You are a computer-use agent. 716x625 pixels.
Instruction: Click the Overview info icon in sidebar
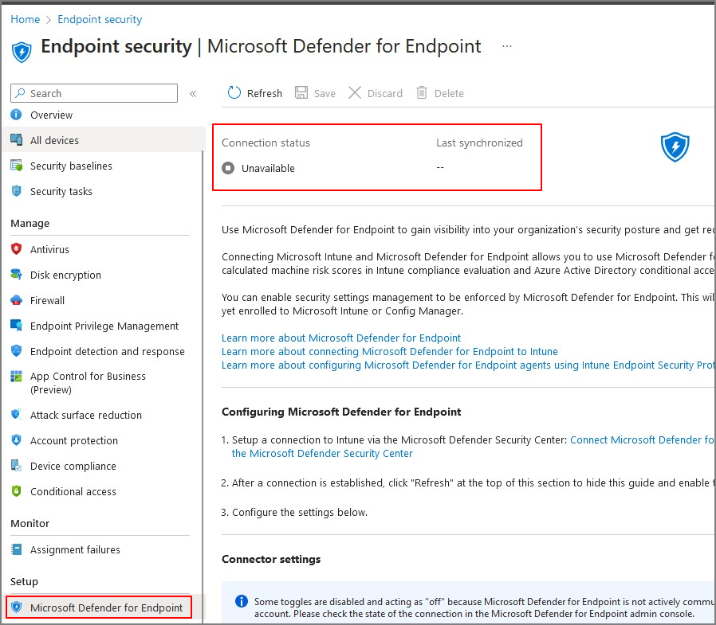pos(16,115)
